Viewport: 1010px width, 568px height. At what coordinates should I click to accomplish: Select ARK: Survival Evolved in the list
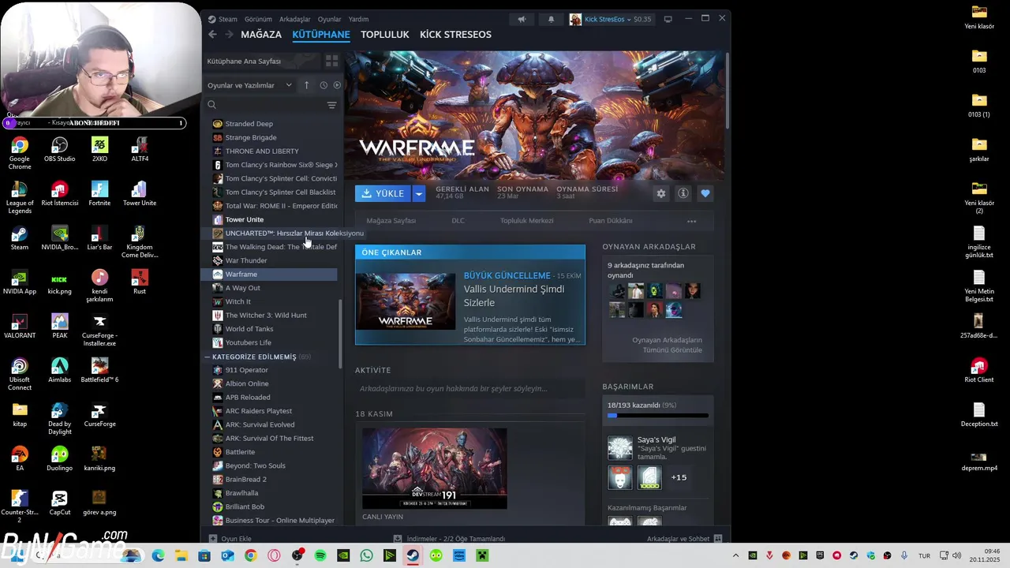click(260, 424)
